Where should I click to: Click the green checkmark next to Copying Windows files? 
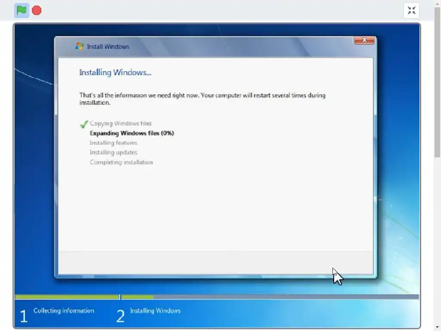click(84, 124)
